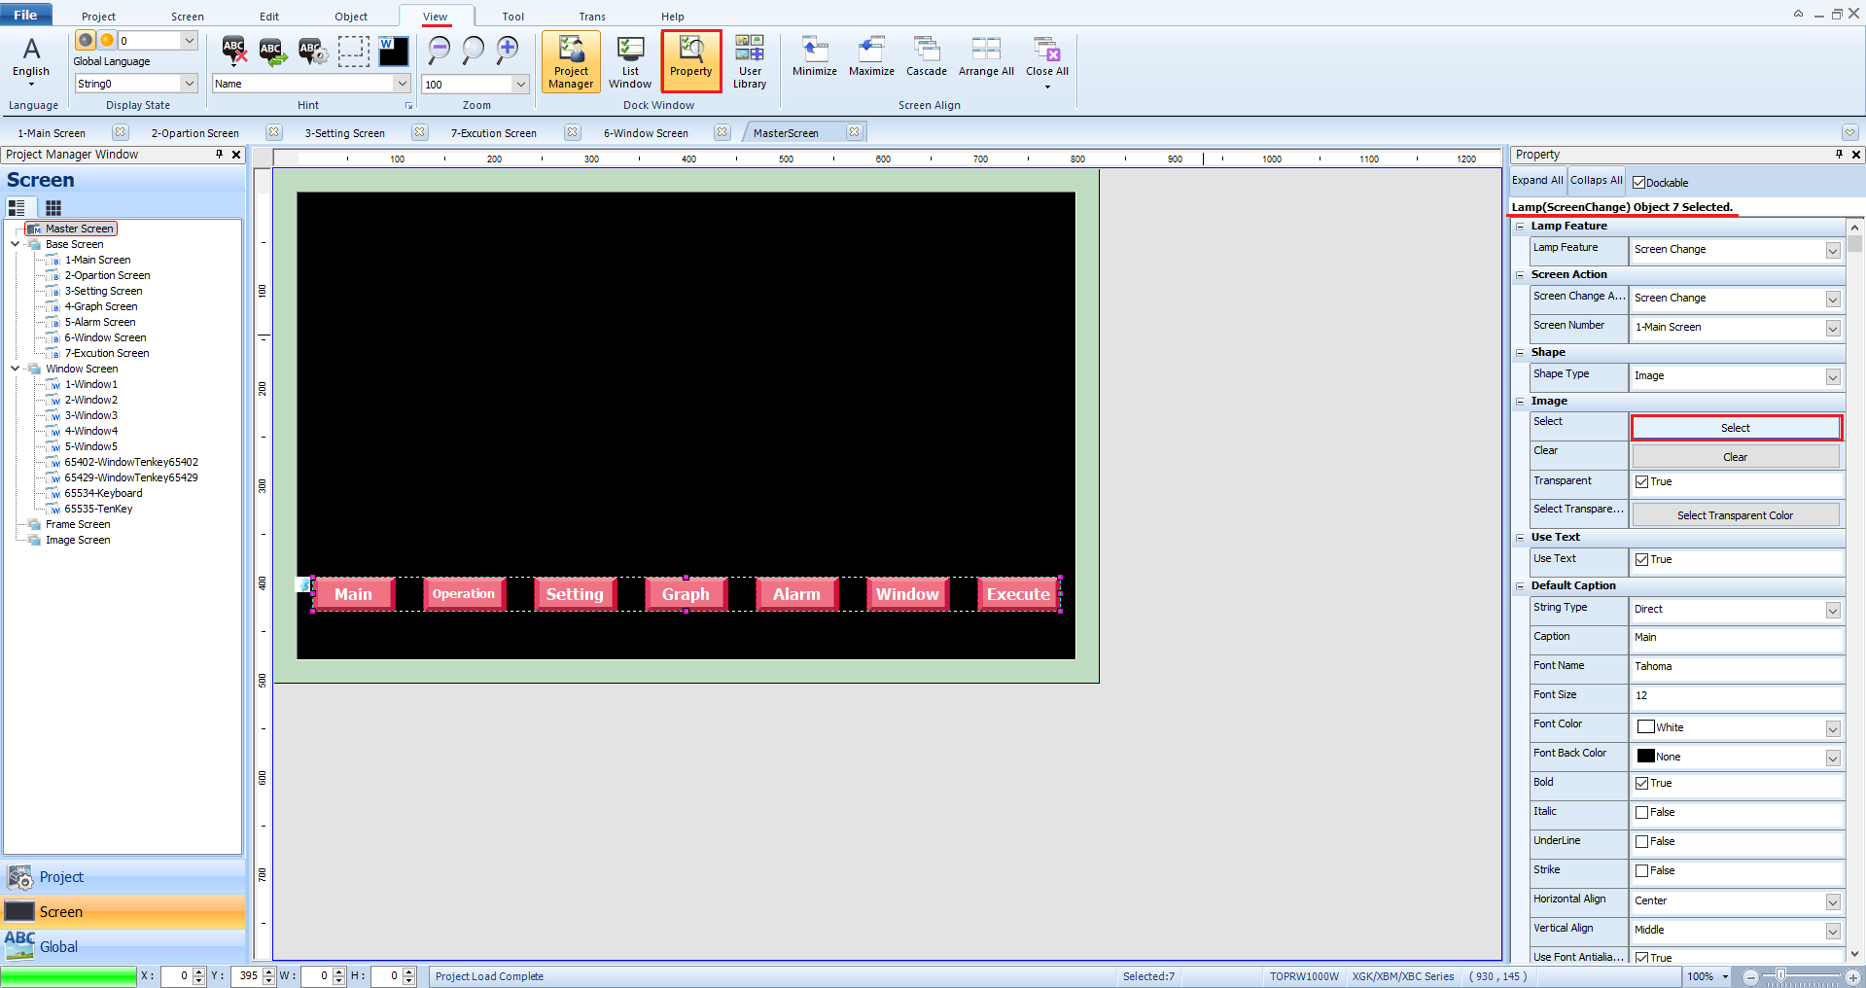Open the String Type dropdown
This screenshot has width=1866, height=988.
1833,610
